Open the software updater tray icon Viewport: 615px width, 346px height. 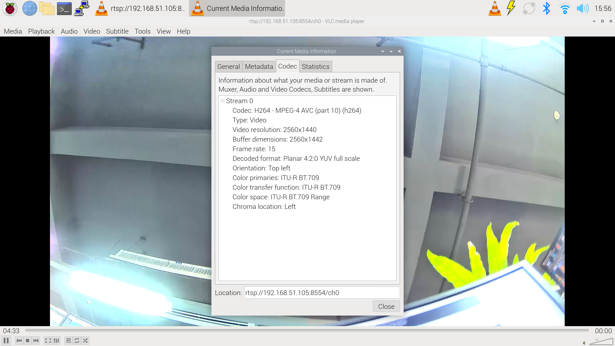(x=529, y=8)
